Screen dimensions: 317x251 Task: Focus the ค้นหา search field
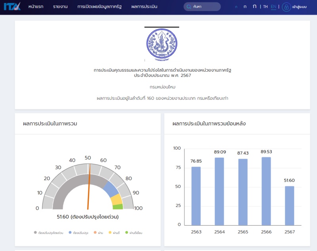(205, 7)
